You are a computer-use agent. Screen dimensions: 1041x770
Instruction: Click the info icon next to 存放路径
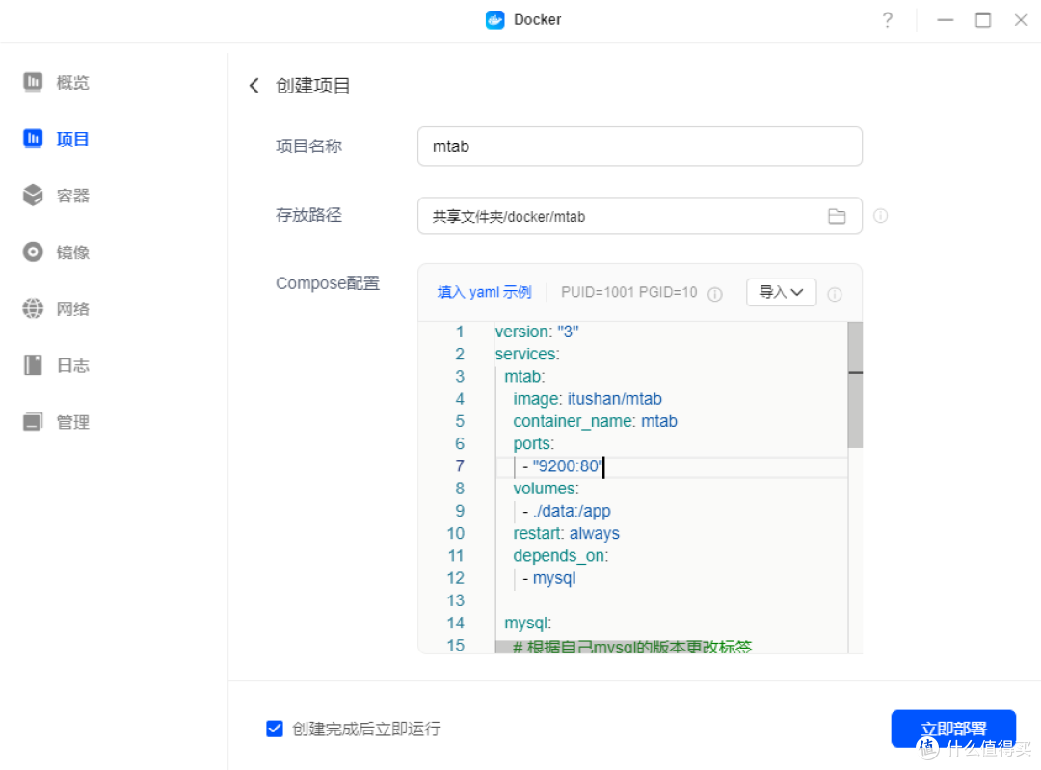pos(880,216)
